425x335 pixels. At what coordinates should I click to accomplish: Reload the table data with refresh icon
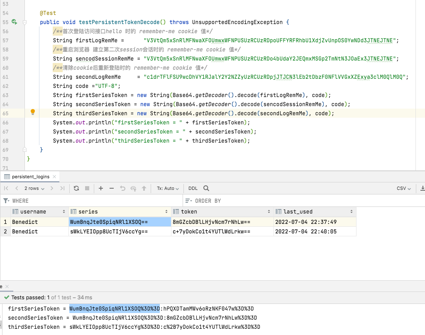pos(76,188)
